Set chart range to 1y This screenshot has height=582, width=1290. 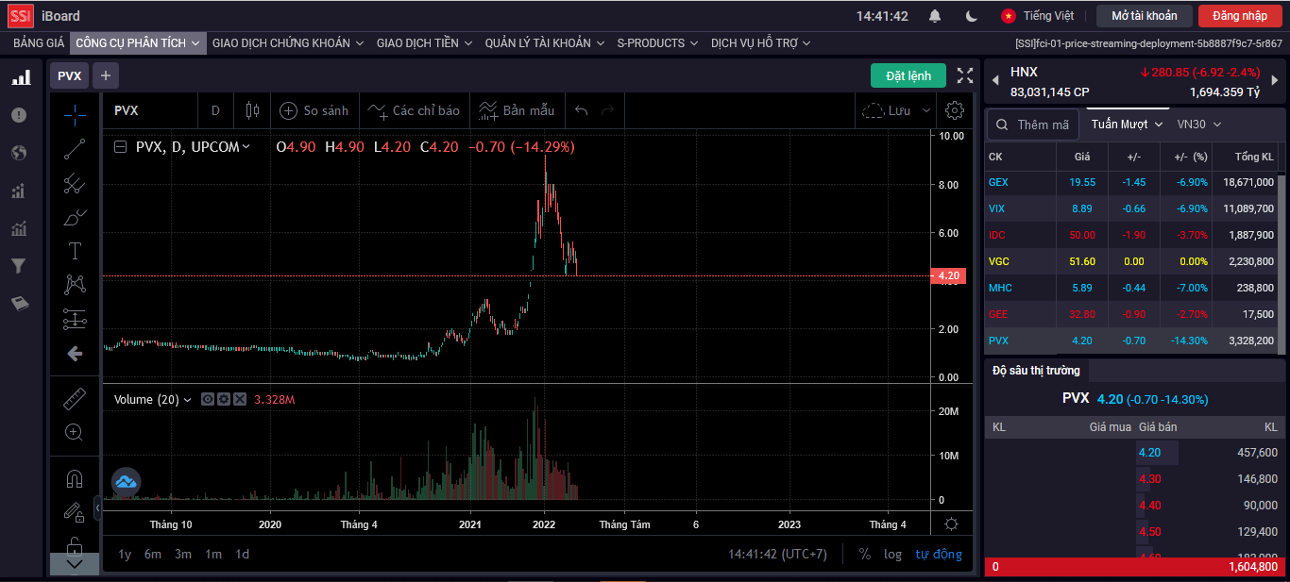(125, 554)
